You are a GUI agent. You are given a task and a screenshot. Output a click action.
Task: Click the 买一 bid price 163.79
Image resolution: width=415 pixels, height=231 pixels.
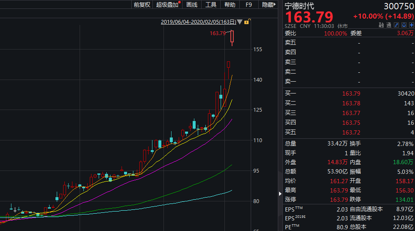click(351, 93)
